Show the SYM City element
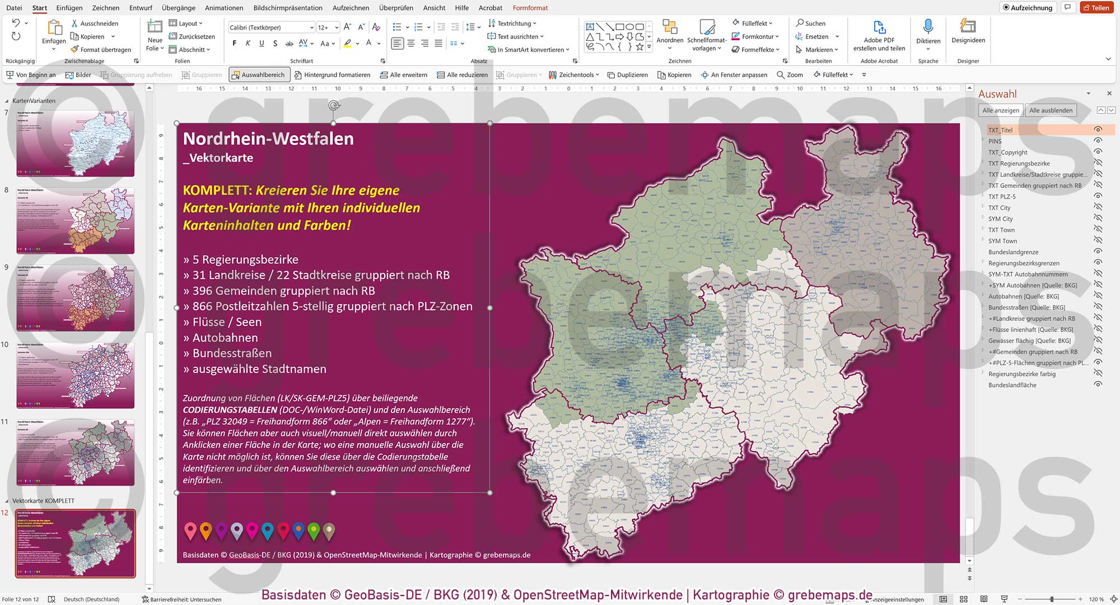The height and width of the screenshot is (605, 1120). pos(1099,219)
